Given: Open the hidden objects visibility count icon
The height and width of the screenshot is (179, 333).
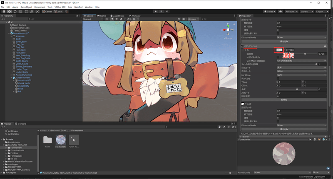Looking at the screenshot, I should pos(129,19).
